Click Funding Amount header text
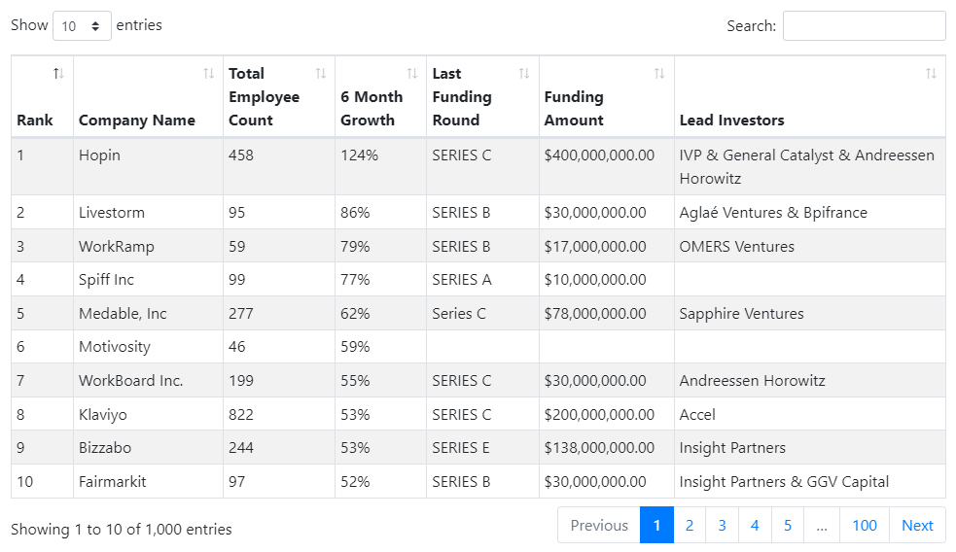 574,109
